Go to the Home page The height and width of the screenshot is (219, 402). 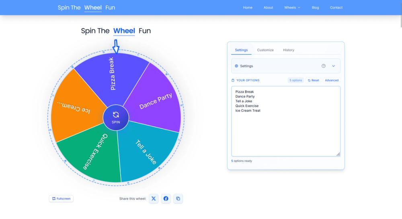point(248,8)
